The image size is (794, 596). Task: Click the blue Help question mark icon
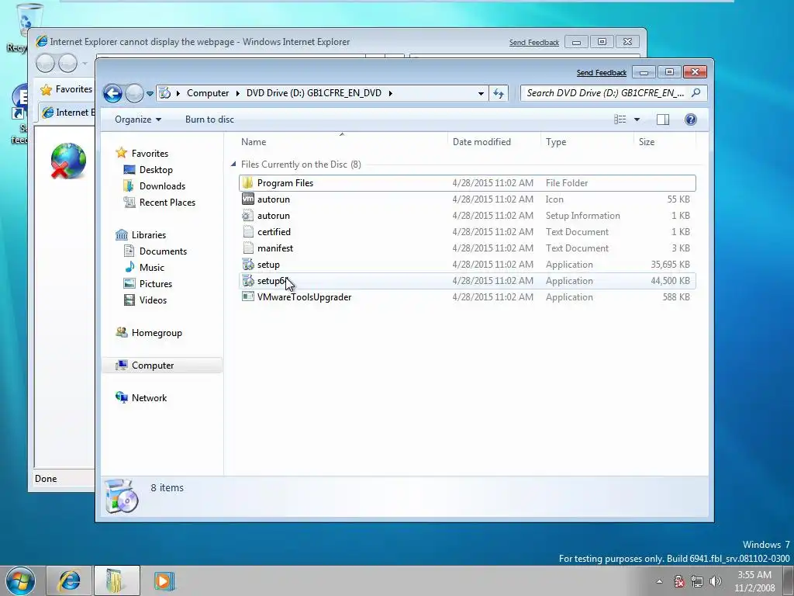691,120
